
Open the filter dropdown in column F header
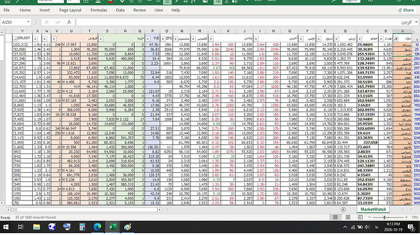pos(301,39)
